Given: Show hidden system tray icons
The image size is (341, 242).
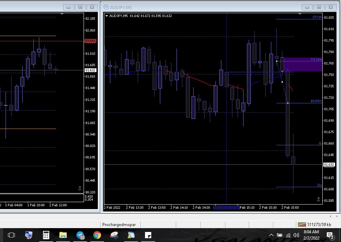Looking at the screenshot, I should (271, 235).
